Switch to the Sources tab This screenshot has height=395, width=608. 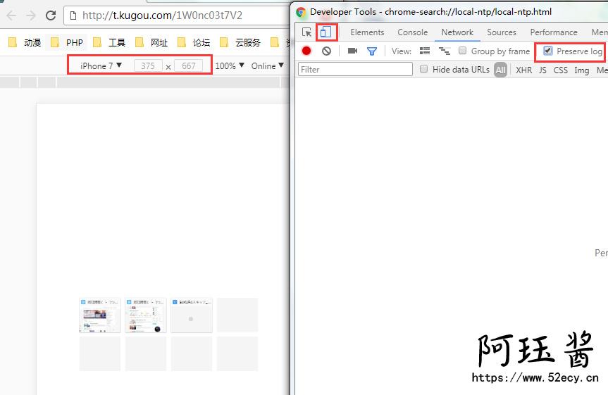502,32
